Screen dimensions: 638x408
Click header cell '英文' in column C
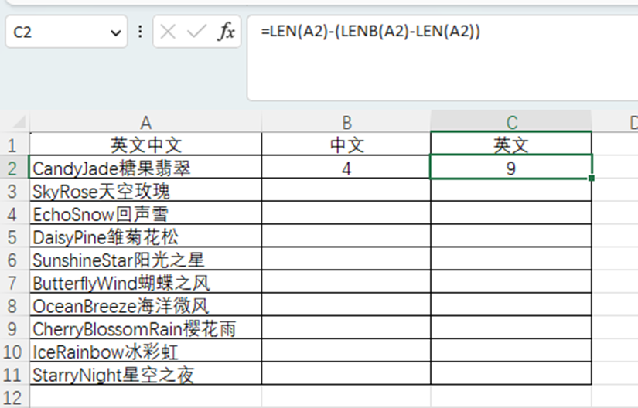pos(511,144)
